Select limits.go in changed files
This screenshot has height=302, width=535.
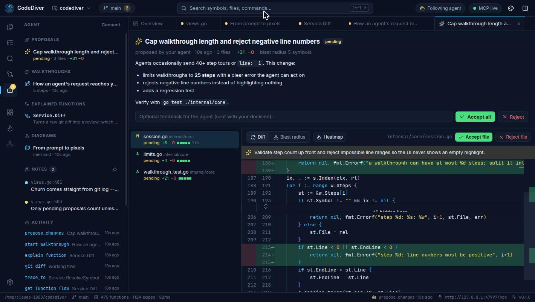pos(185,157)
